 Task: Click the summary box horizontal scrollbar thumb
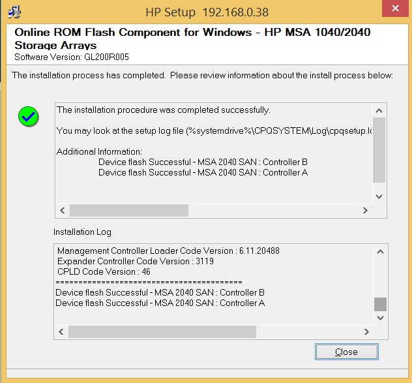pyautogui.click(x=129, y=211)
